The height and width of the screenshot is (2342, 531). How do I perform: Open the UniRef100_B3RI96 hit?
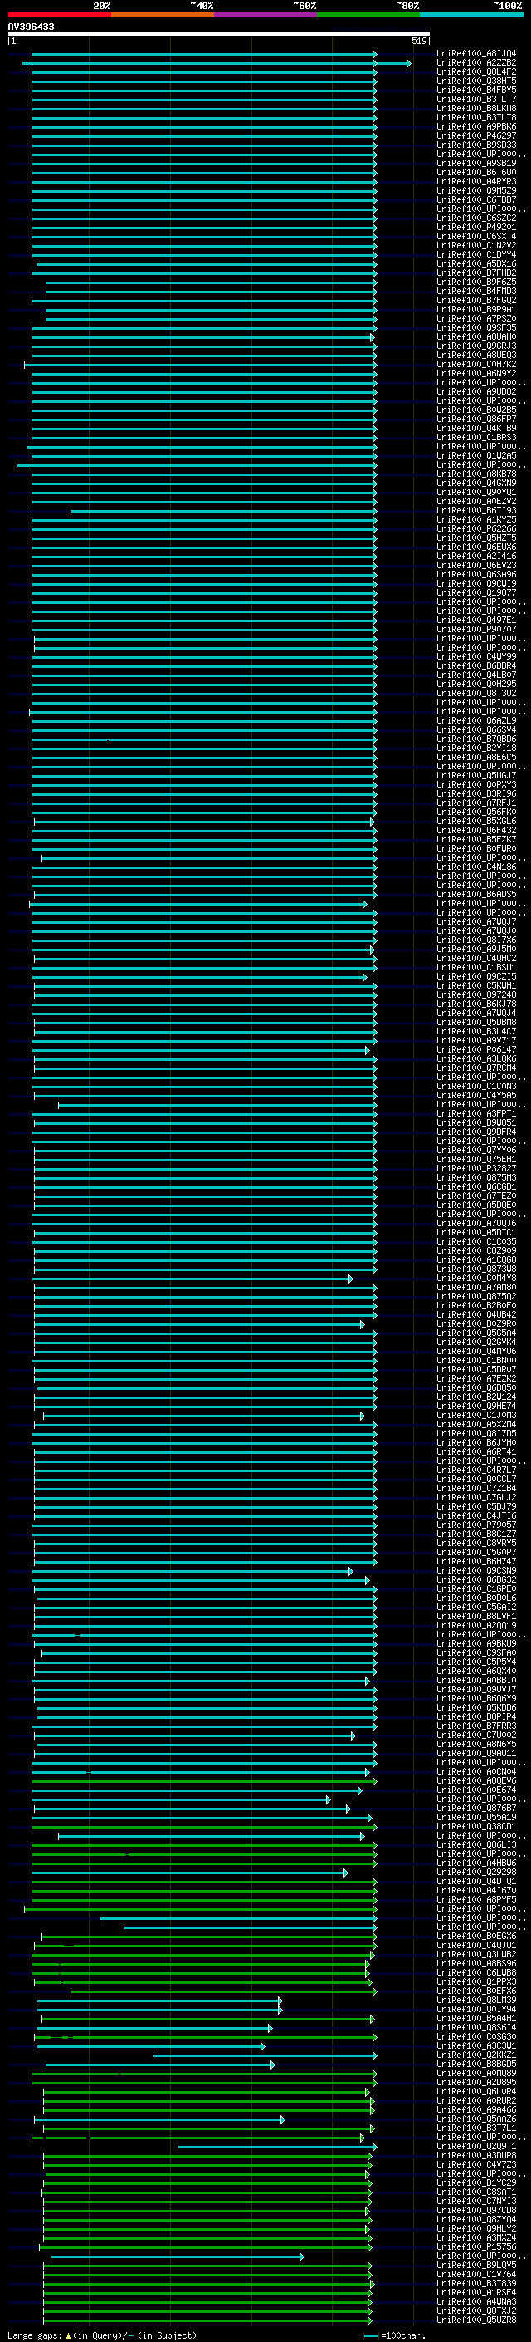click(x=476, y=793)
